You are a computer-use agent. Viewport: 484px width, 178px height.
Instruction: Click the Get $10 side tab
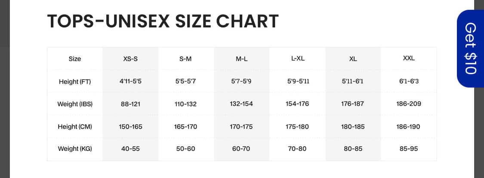click(x=470, y=48)
